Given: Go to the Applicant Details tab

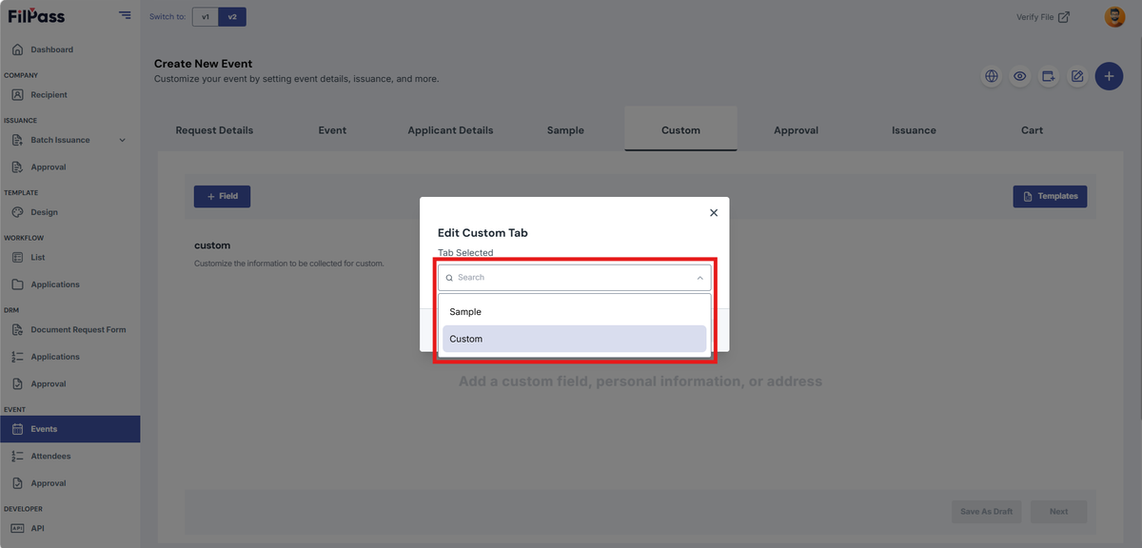Looking at the screenshot, I should click(x=450, y=130).
